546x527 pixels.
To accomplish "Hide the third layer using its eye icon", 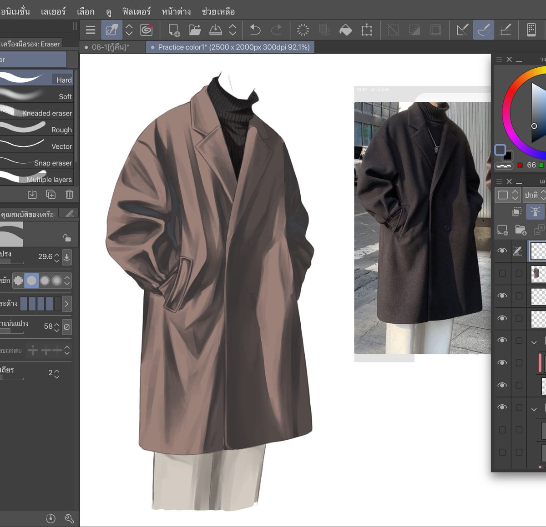I will (502, 296).
